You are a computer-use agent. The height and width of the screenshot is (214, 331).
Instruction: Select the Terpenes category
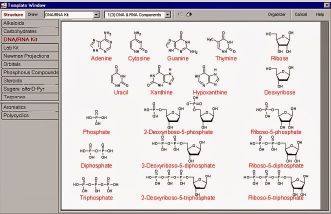[x=30, y=97]
